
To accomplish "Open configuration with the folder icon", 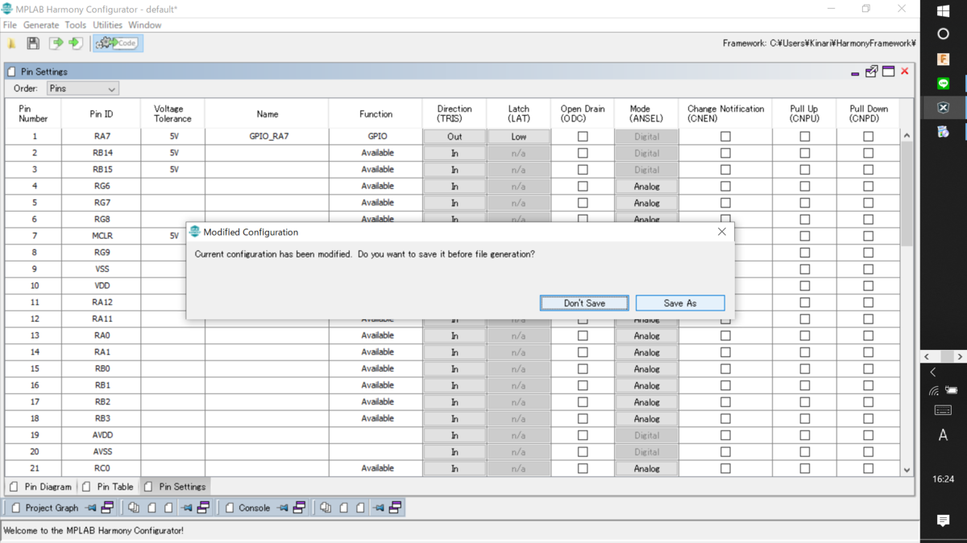I will (x=12, y=43).
